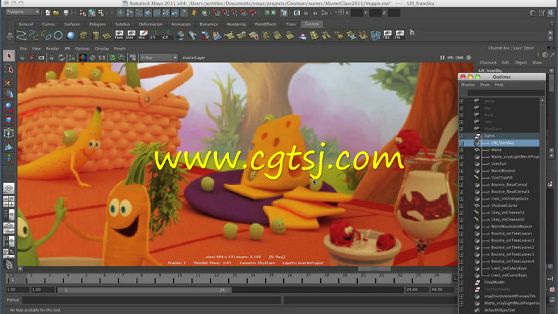Click the Python command line input field

tap(151, 300)
